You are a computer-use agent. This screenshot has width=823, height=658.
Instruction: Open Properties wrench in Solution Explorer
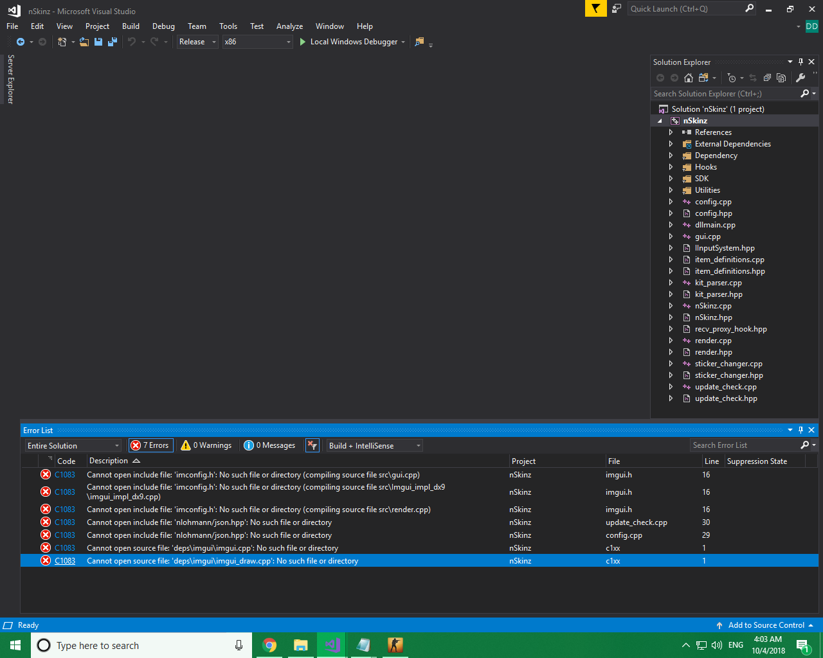[x=800, y=78]
